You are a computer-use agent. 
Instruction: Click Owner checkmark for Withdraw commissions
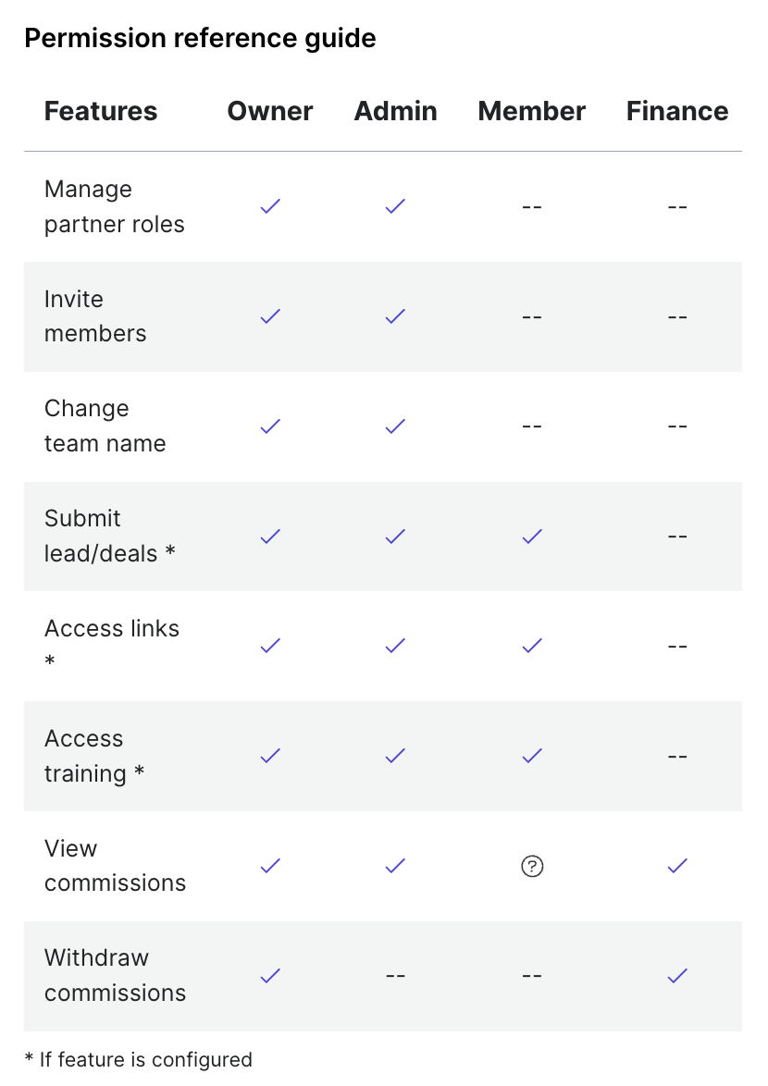pyautogui.click(x=270, y=976)
